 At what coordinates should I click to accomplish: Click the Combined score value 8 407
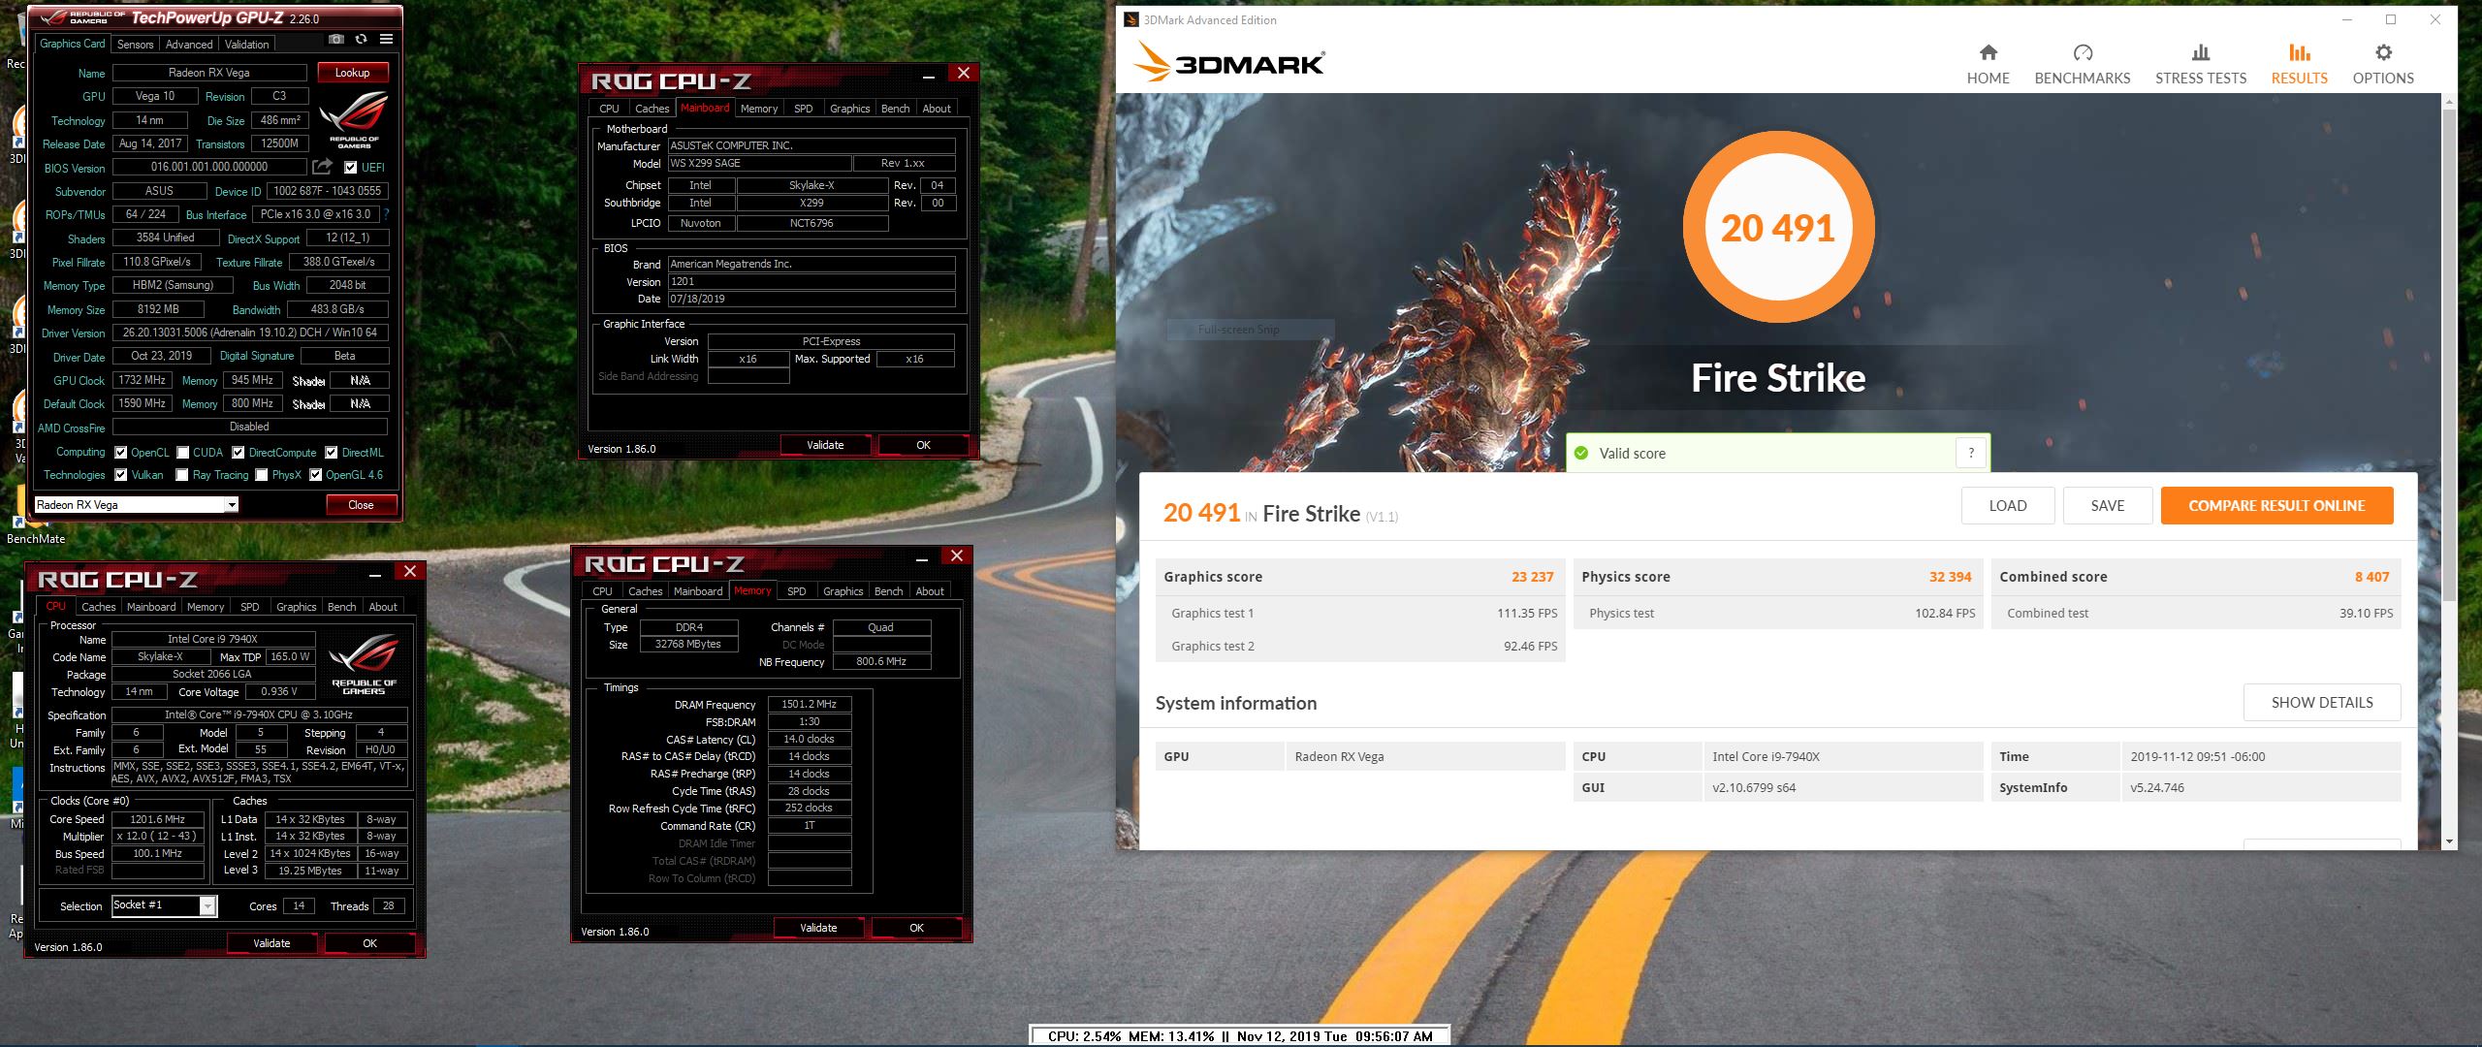tap(2371, 577)
